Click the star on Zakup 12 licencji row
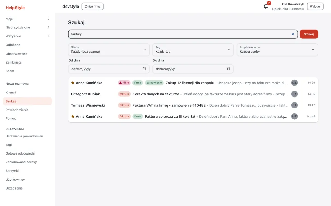This screenshot has width=331, height=206. pyautogui.click(x=73, y=83)
